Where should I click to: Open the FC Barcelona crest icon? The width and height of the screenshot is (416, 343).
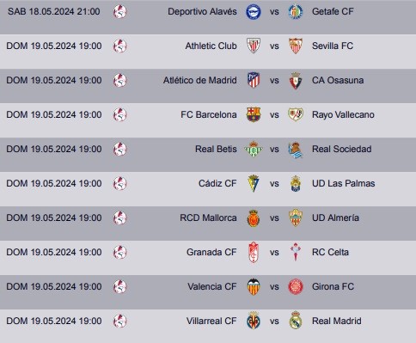[254, 114]
